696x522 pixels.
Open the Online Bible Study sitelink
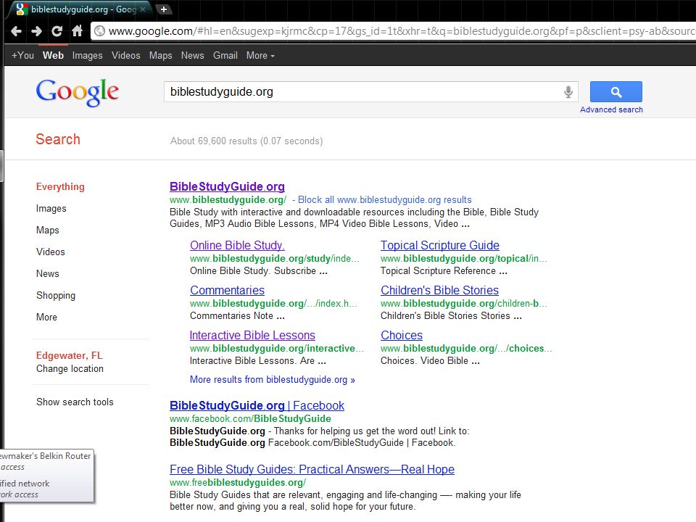pyautogui.click(x=238, y=246)
